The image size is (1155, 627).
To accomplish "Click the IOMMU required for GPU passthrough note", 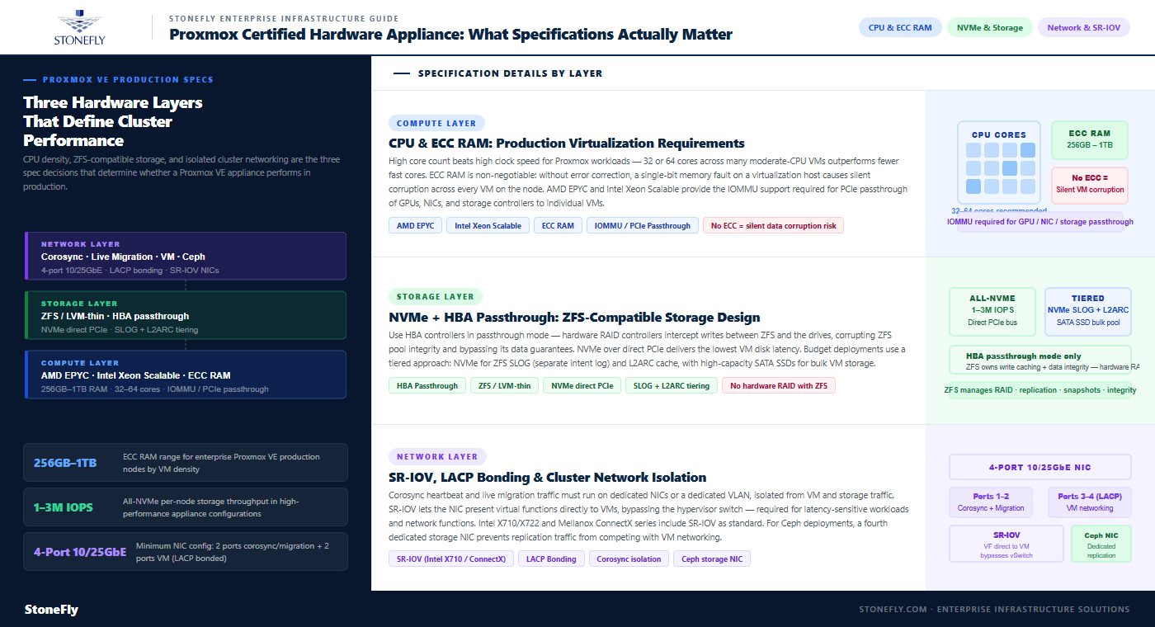I will click(1039, 221).
